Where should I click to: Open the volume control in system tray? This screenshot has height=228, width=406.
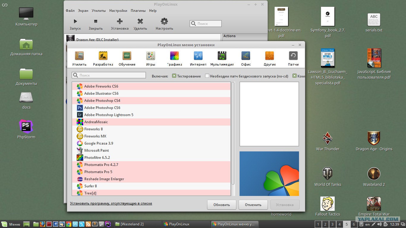[x=380, y=224]
